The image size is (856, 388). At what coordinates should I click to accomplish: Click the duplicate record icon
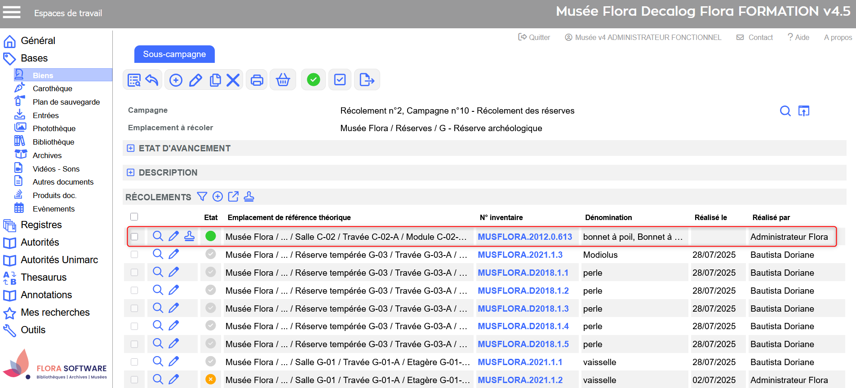pyautogui.click(x=215, y=80)
